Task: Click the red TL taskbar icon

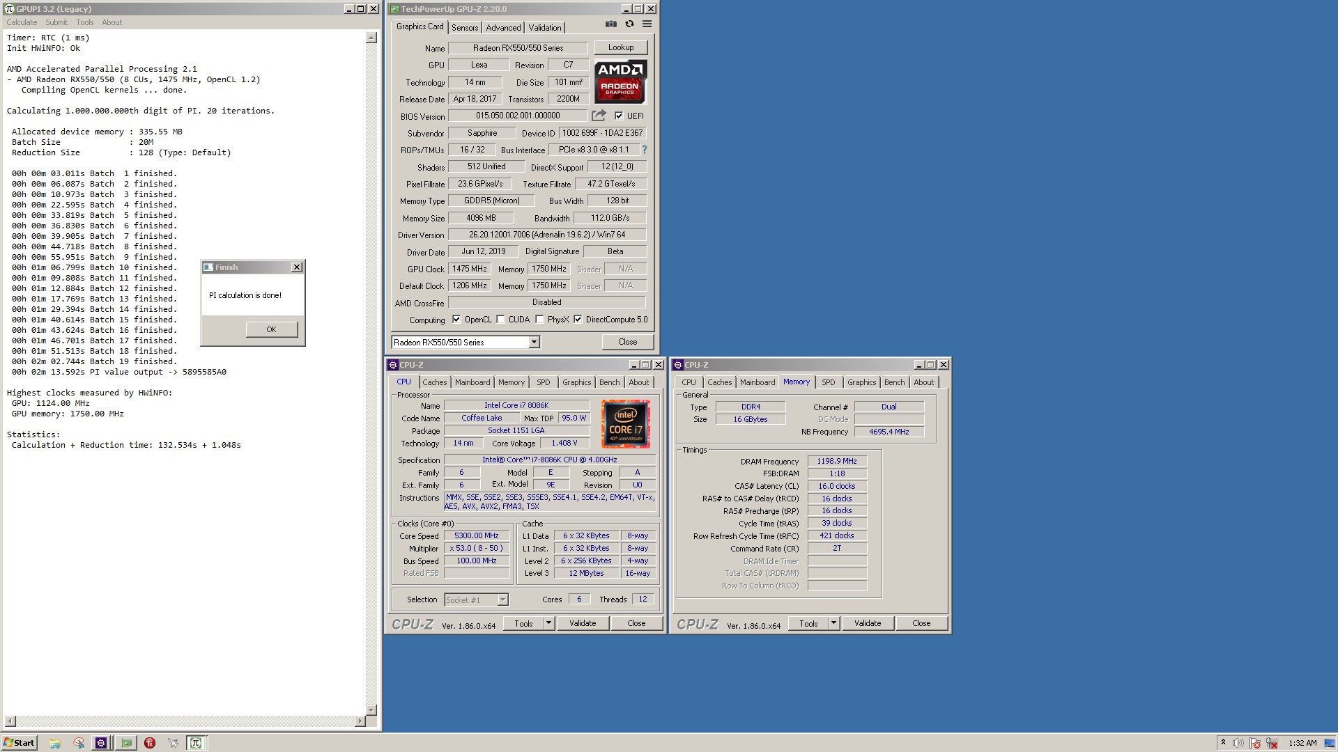Action: [150, 743]
